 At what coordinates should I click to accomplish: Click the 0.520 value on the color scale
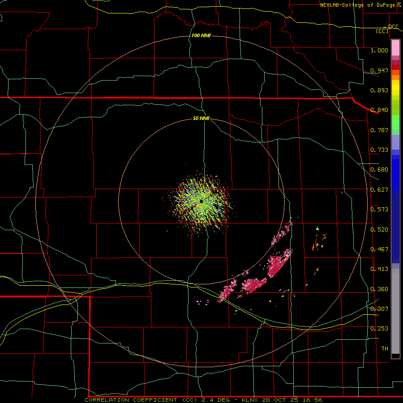pos(379,230)
